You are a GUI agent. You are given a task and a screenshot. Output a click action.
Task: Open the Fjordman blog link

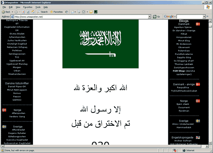(184, 111)
